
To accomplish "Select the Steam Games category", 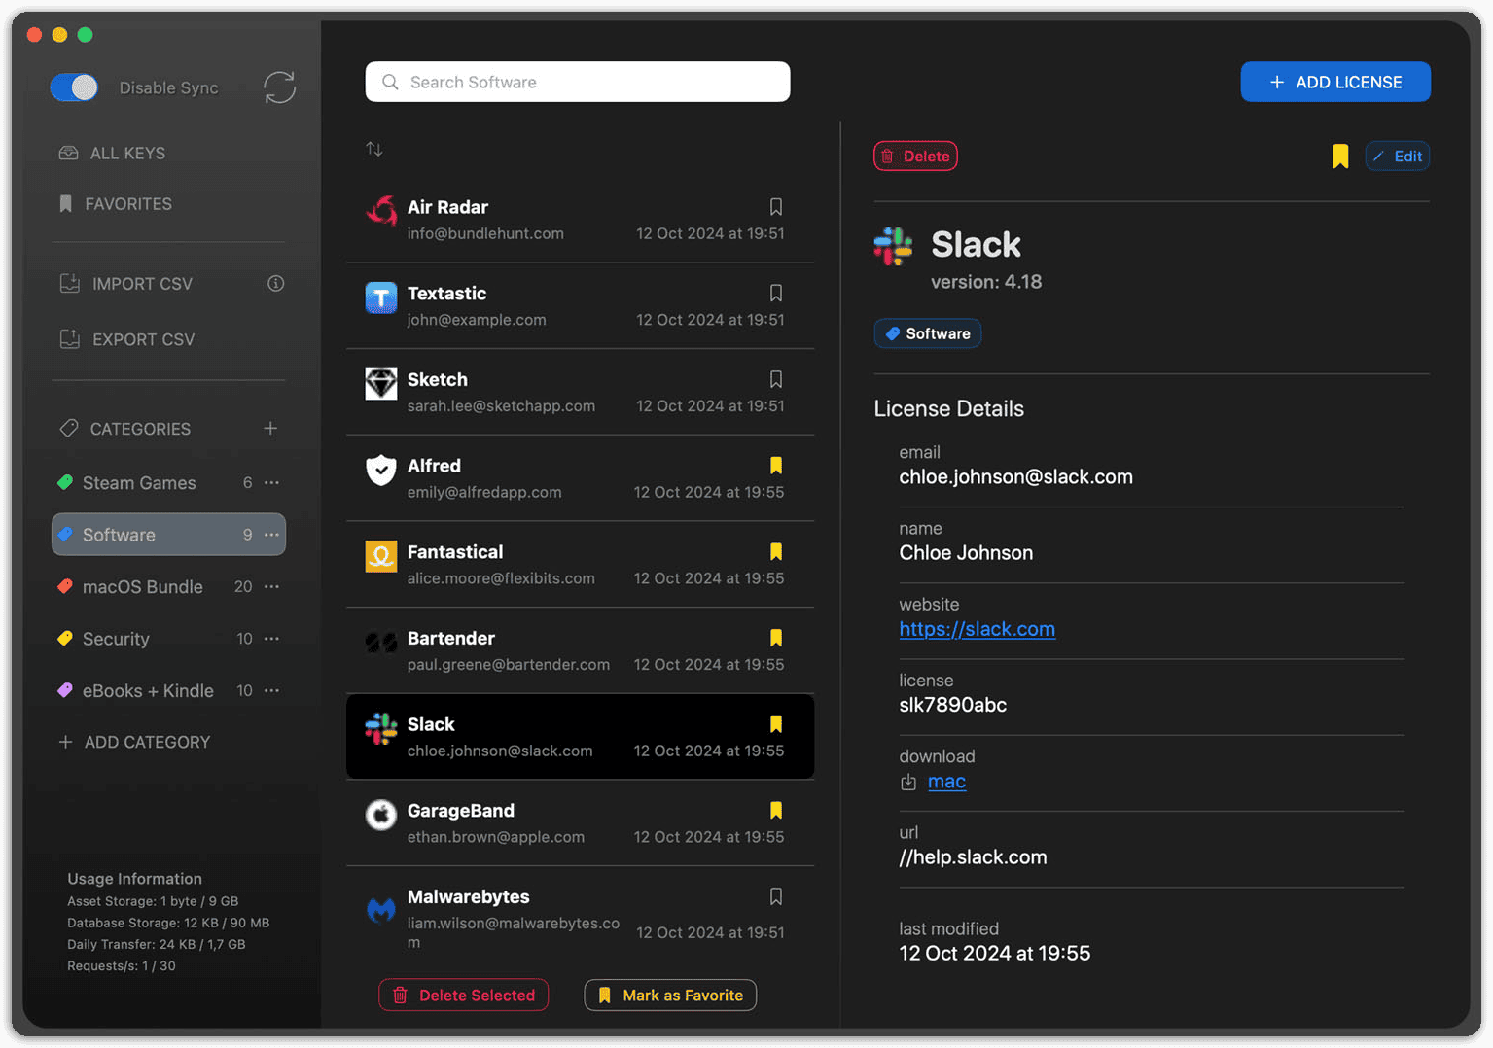I will tap(139, 483).
